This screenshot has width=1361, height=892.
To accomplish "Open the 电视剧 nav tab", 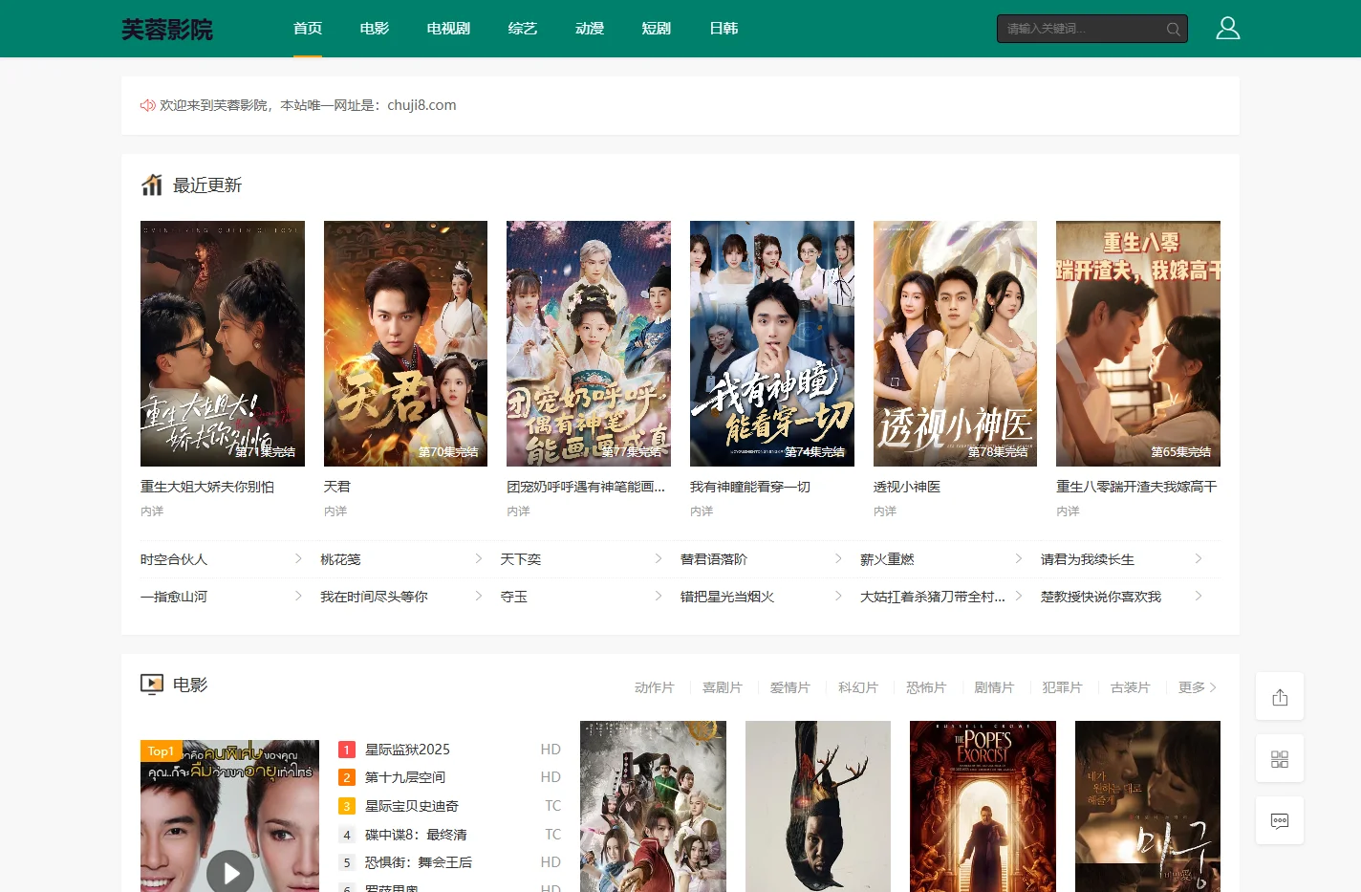I will pyautogui.click(x=448, y=29).
